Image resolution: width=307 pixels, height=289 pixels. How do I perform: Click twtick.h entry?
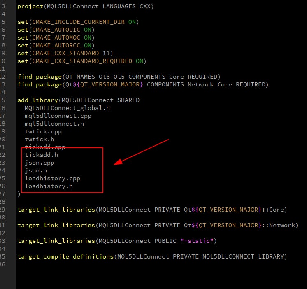[40, 139]
